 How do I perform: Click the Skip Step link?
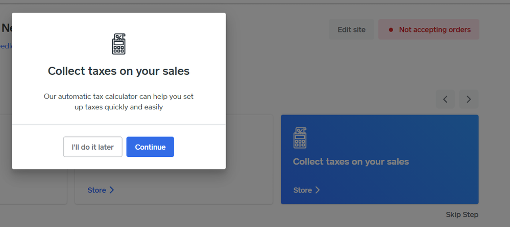click(x=462, y=214)
